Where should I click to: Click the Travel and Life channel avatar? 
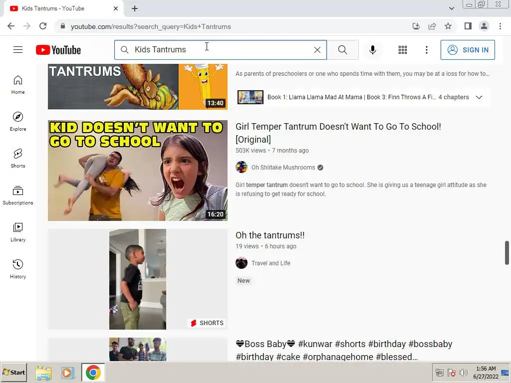point(242,263)
